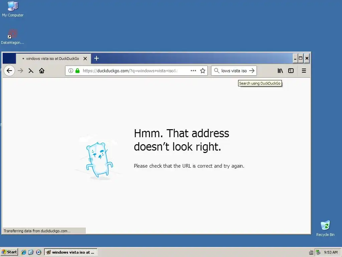Bookmark this page with the star

click(203, 71)
